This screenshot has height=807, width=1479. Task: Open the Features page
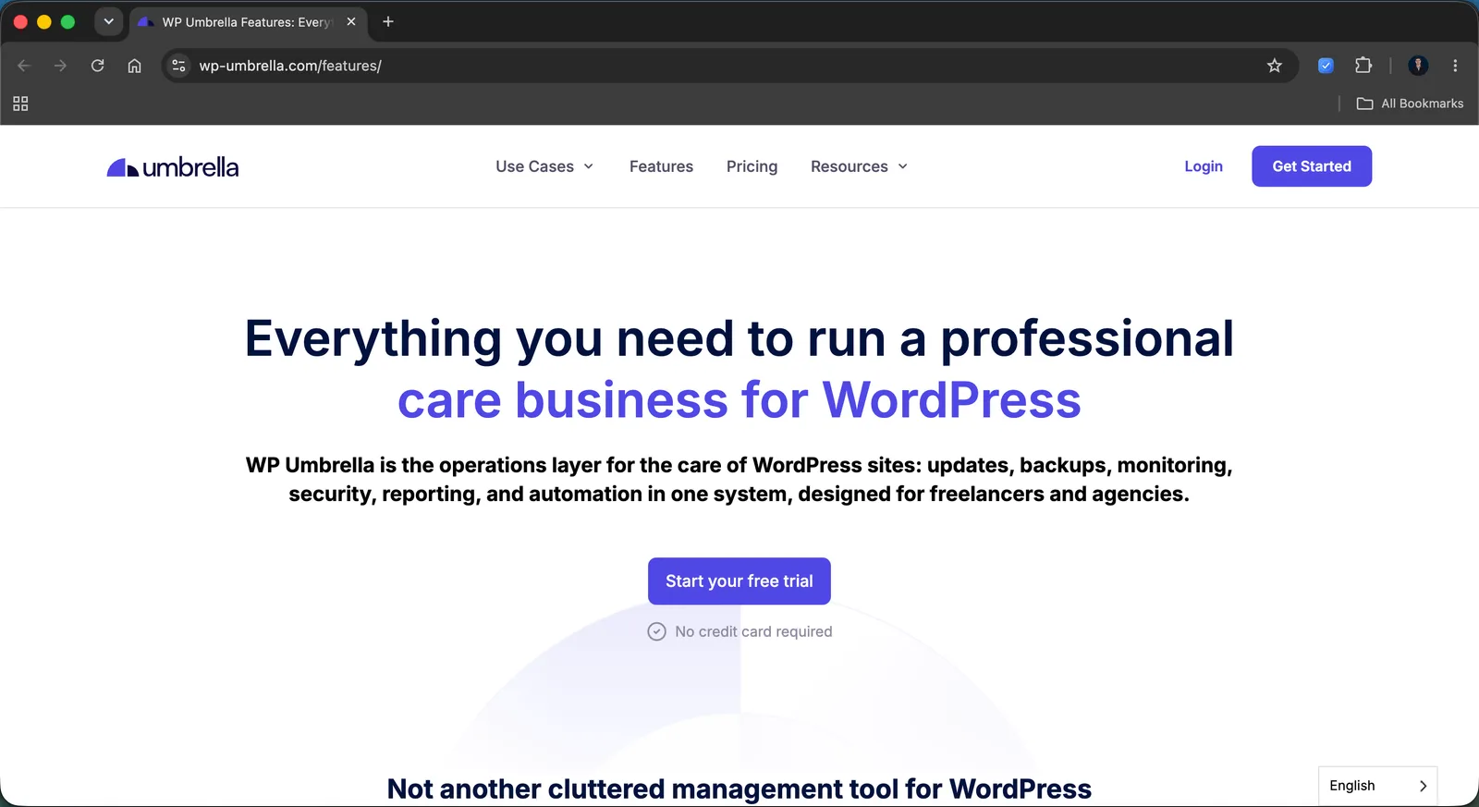661,166
